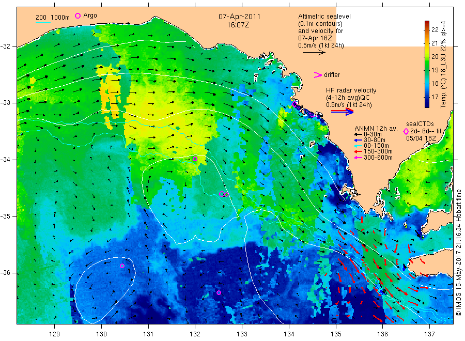Viewport: 465px width, 341px height.
Task: Click the Argo float marker near 34S 132E
Action: pos(195,159)
